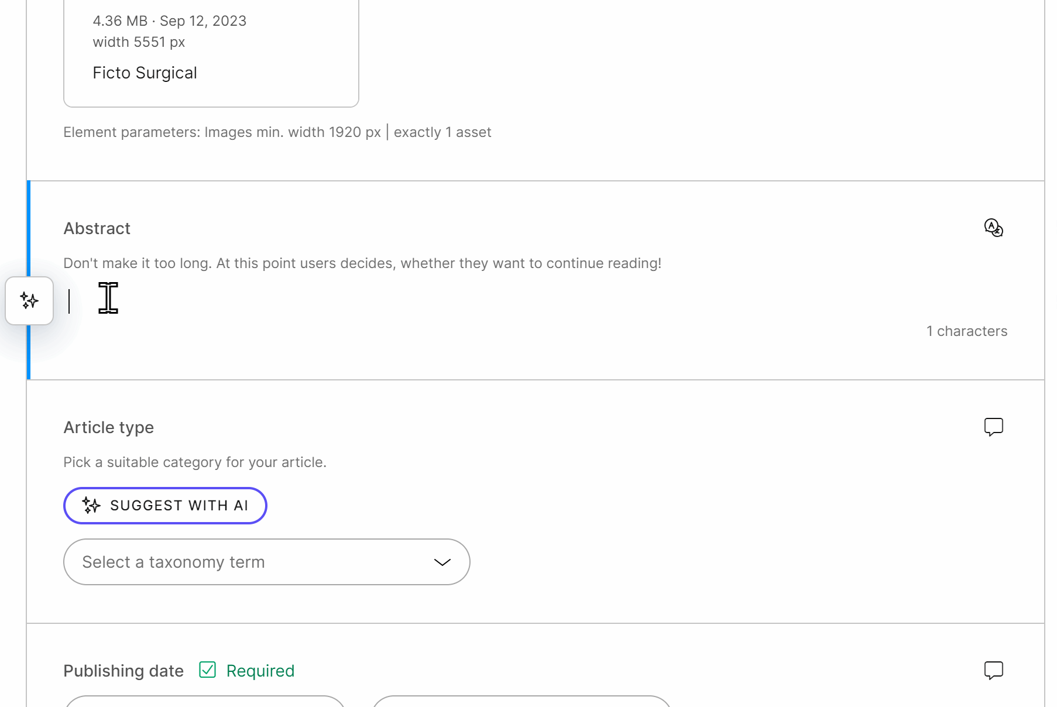
Task: Click the AI sparkles floating action icon
Action: [x=29, y=301]
